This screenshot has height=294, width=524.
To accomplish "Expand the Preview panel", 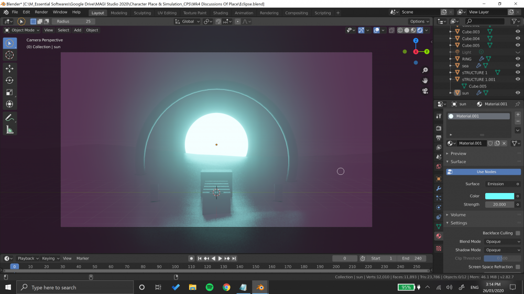I will pyautogui.click(x=458, y=153).
